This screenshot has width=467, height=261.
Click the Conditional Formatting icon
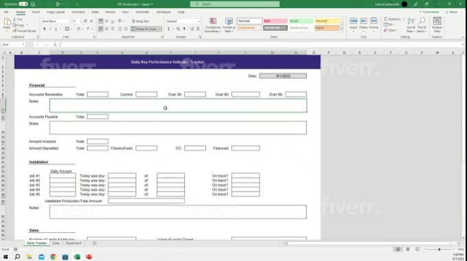click(x=213, y=25)
